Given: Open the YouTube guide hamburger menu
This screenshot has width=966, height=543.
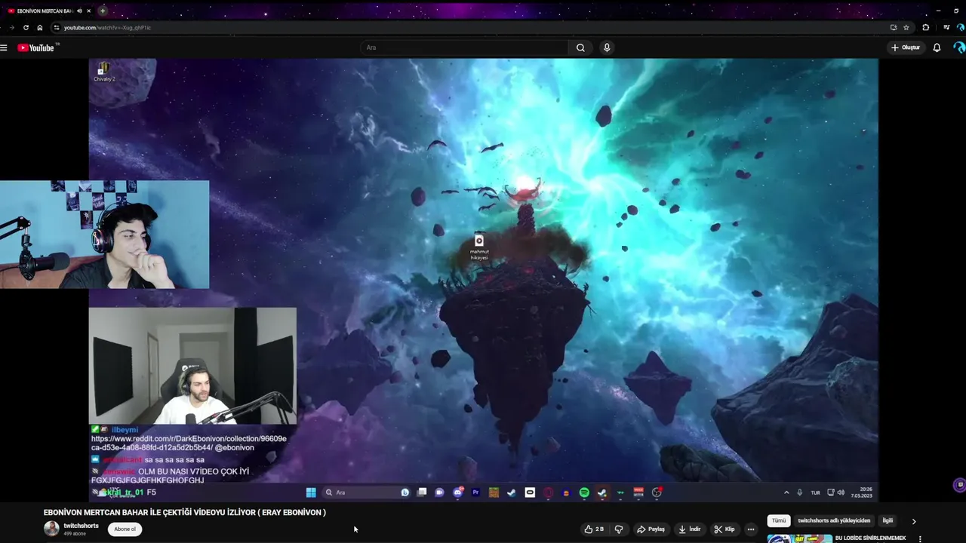Looking at the screenshot, I should click(4, 48).
